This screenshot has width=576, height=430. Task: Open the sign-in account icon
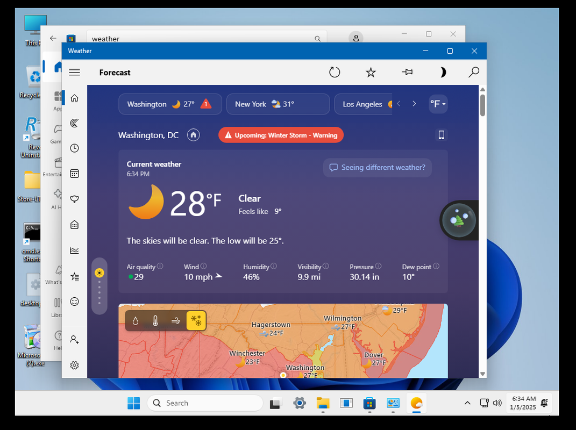coord(75,340)
